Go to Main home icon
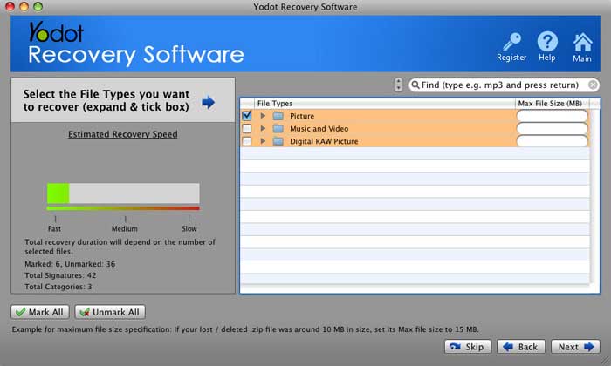Viewport: 611px width, 366px height. (x=582, y=42)
